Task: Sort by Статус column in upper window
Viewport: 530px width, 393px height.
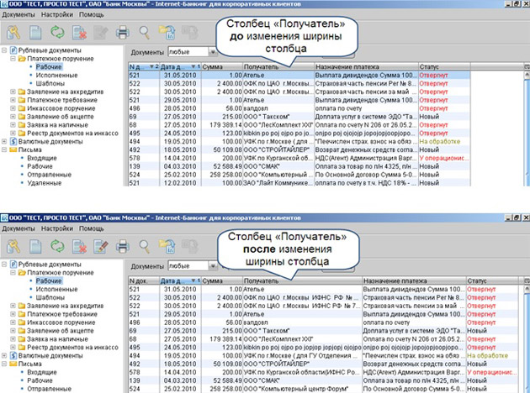Action: [x=444, y=67]
